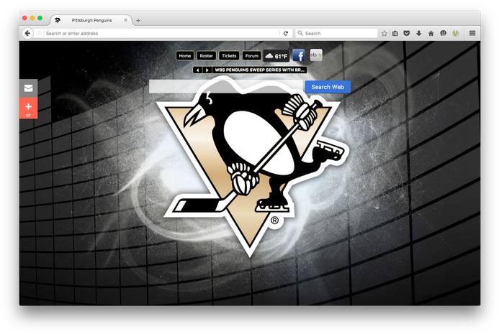
Task: Show previous news ticker headline
Action: pyautogui.click(x=197, y=70)
